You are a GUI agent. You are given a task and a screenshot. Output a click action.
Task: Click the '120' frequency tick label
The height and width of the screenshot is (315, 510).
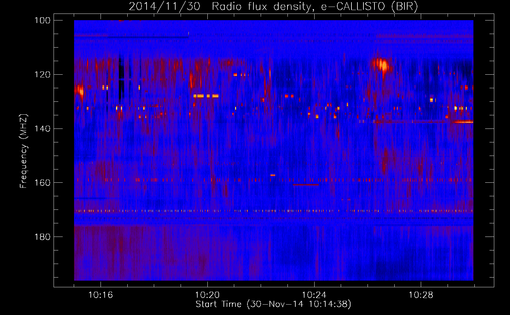pyautogui.click(x=43, y=75)
